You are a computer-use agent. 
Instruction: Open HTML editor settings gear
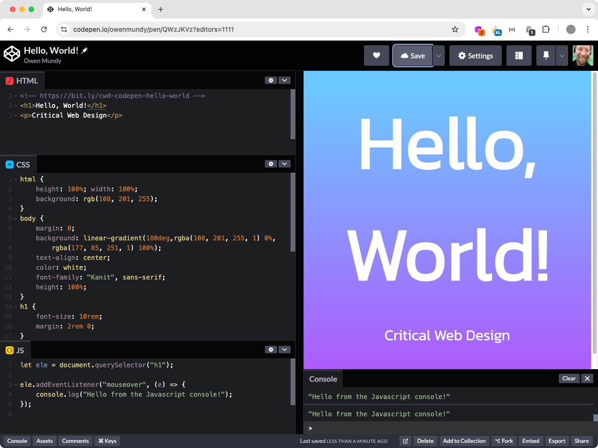[271, 80]
